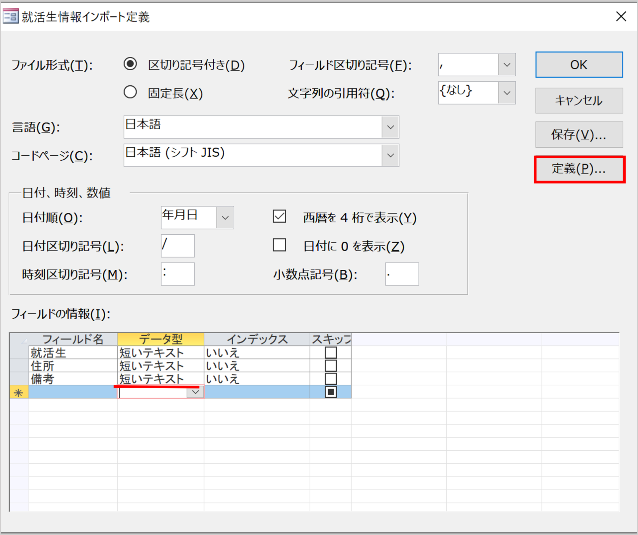The image size is (638, 535).
Task: Click the new row selector with asterisk
Action: [x=19, y=392]
